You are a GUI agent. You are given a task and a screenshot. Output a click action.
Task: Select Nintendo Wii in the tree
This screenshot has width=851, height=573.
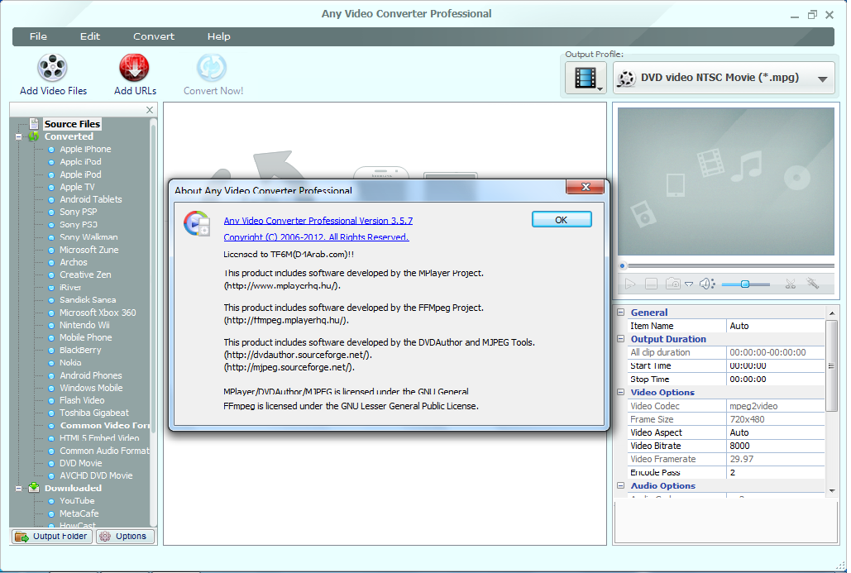point(84,325)
